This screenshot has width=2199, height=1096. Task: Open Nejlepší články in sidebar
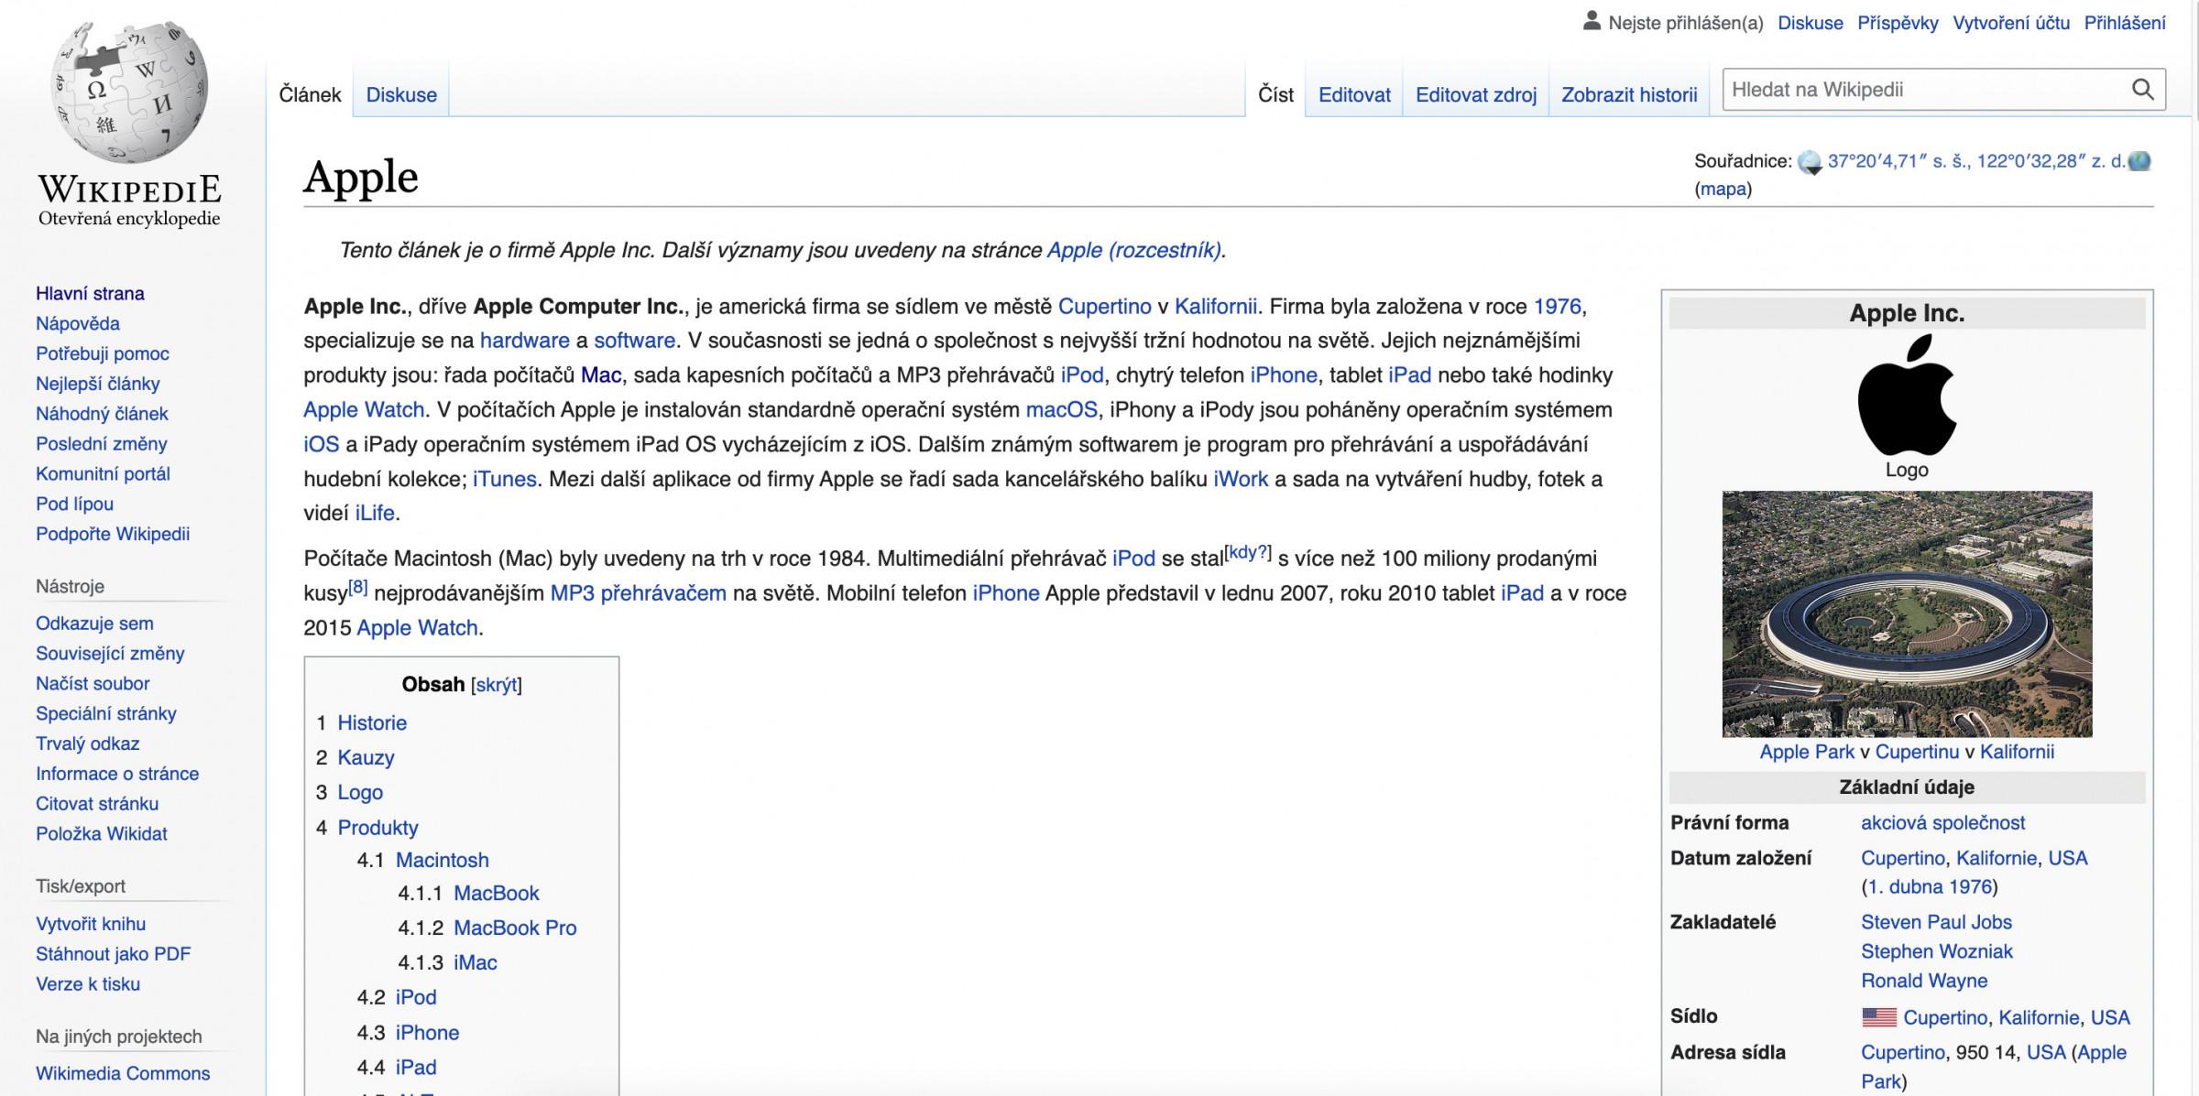coord(98,384)
